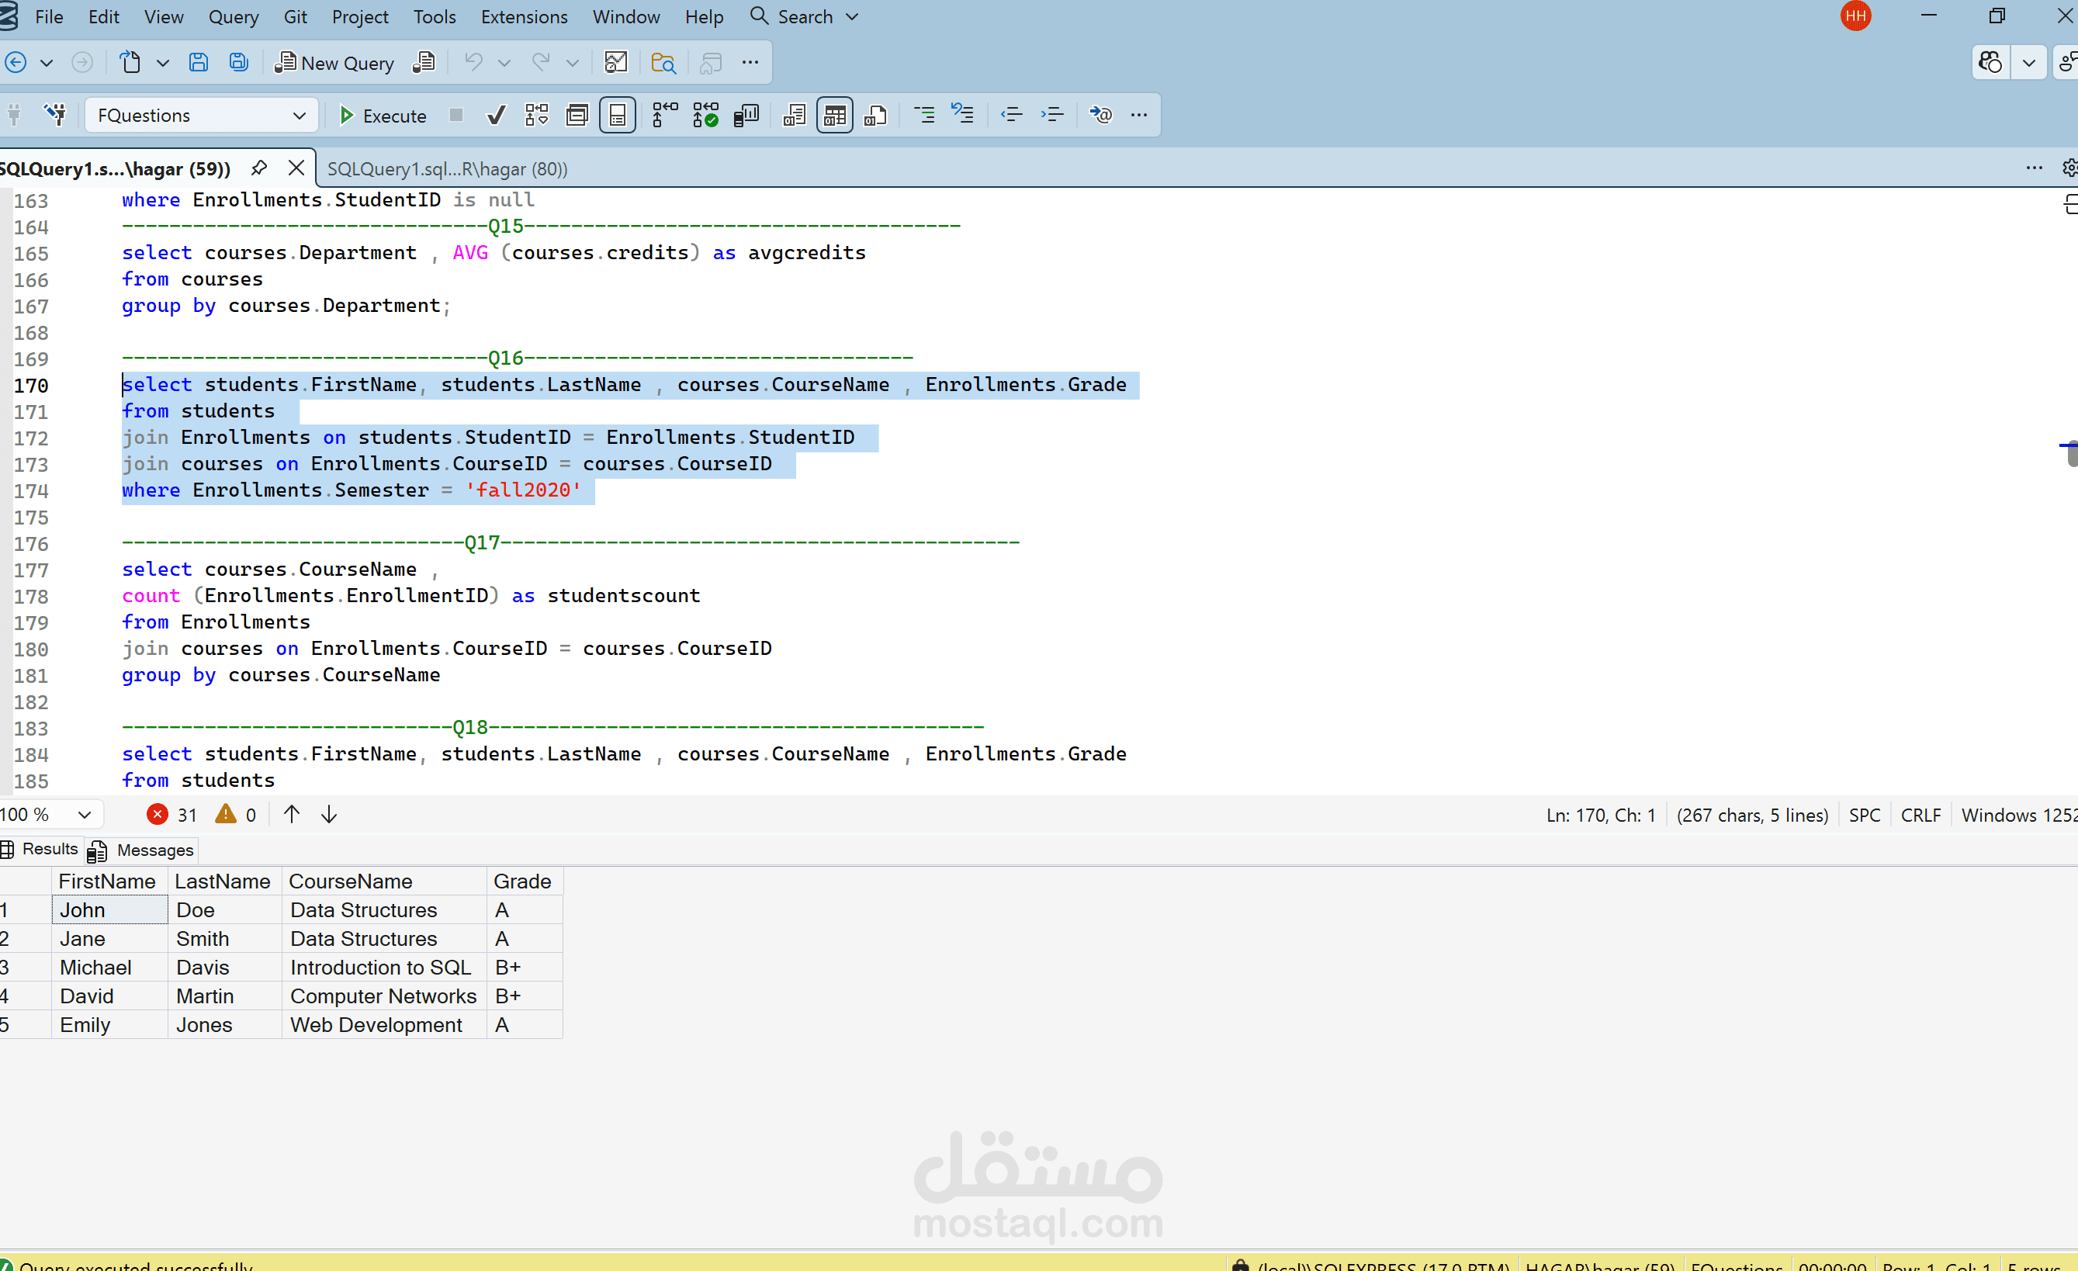Parse the query with the checkmark icon
This screenshot has width=2078, height=1271.
[496, 116]
